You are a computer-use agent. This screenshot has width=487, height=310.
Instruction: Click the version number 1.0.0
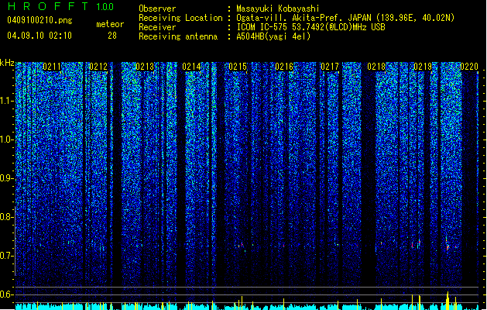pos(105,6)
